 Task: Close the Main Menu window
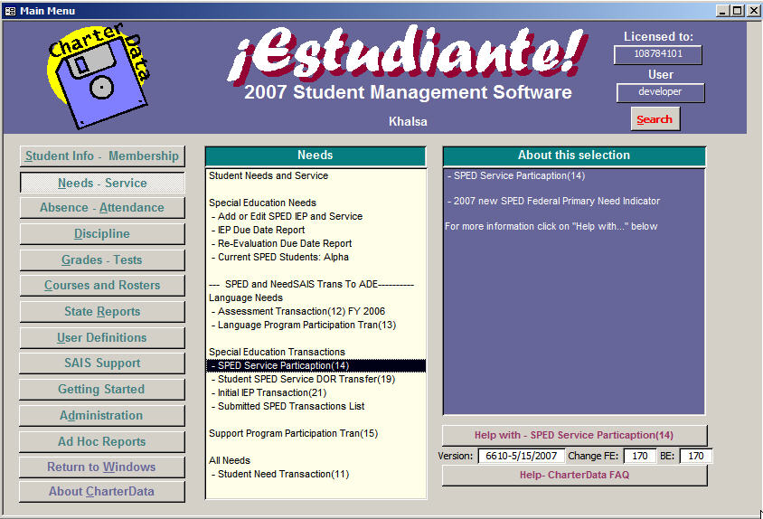pos(753,11)
